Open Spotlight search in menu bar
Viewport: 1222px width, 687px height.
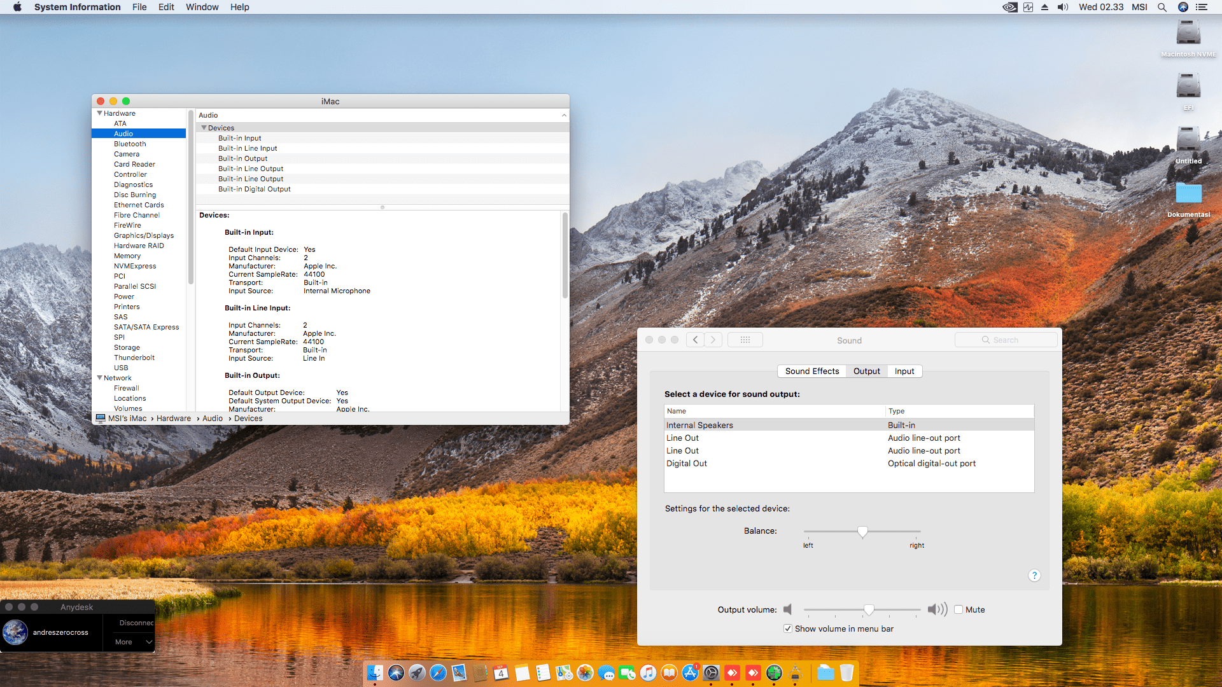tap(1162, 7)
